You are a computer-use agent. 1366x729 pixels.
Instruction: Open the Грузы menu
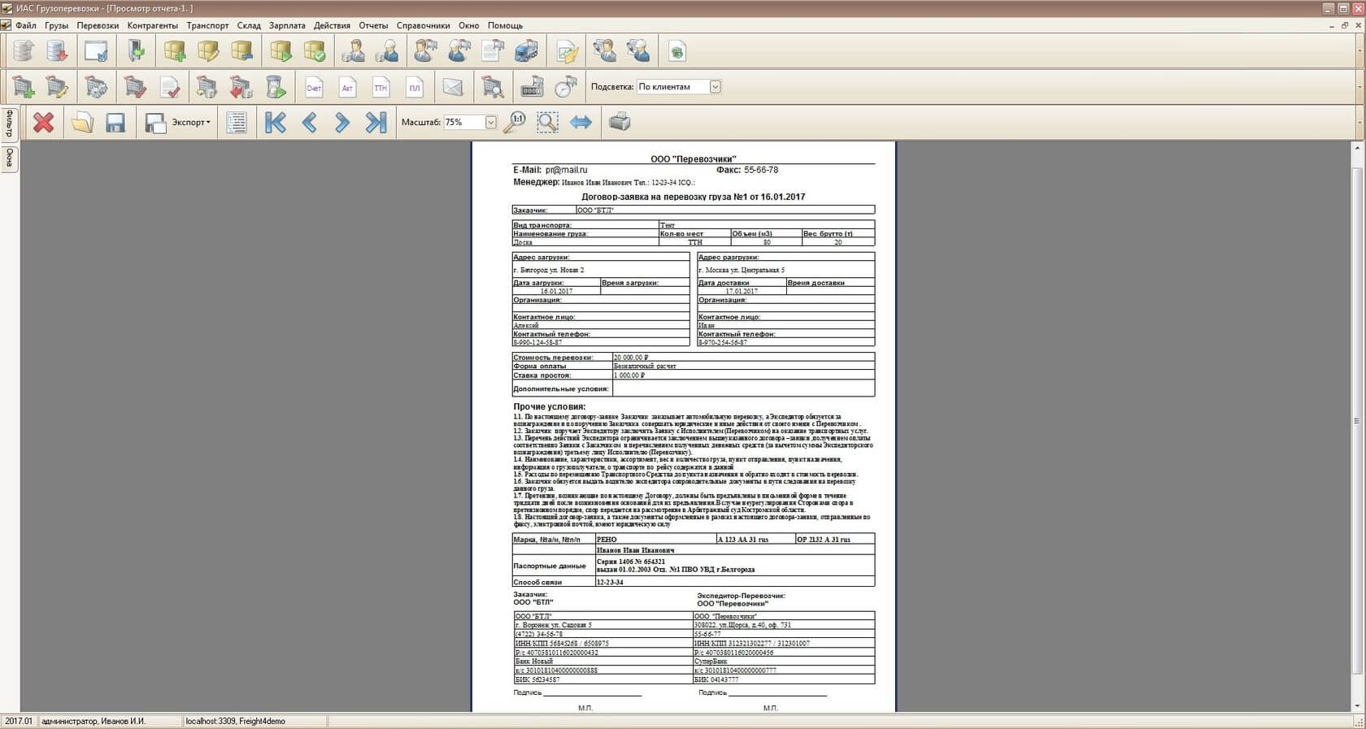tap(56, 25)
